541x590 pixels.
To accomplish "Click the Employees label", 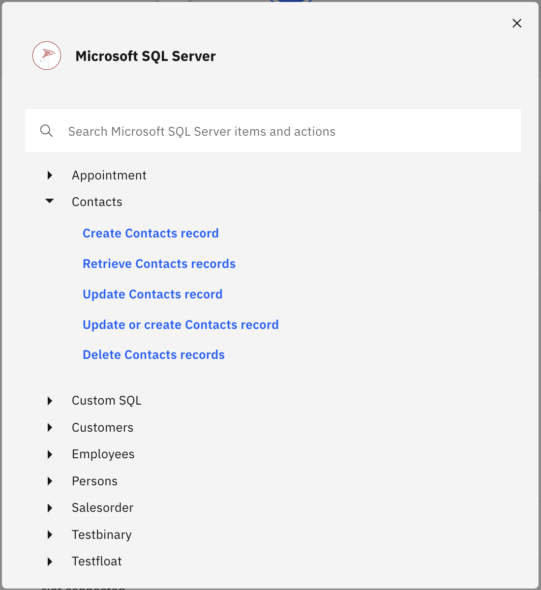I will tap(103, 454).
